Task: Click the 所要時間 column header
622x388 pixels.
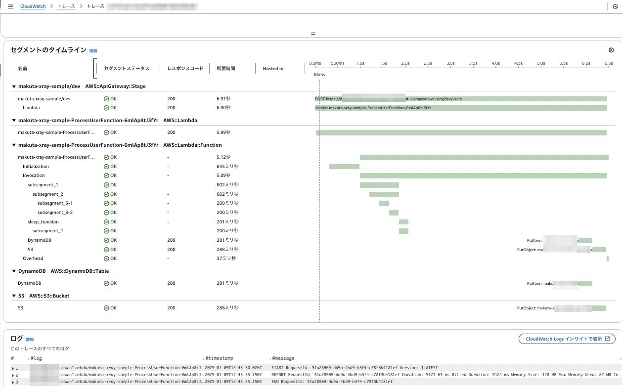Action: pyautogui.click(x=226, y=68)
